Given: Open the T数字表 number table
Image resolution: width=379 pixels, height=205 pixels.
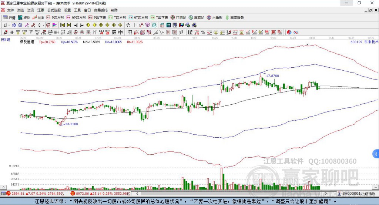Looking at the screenshot, I should [159, 18].
